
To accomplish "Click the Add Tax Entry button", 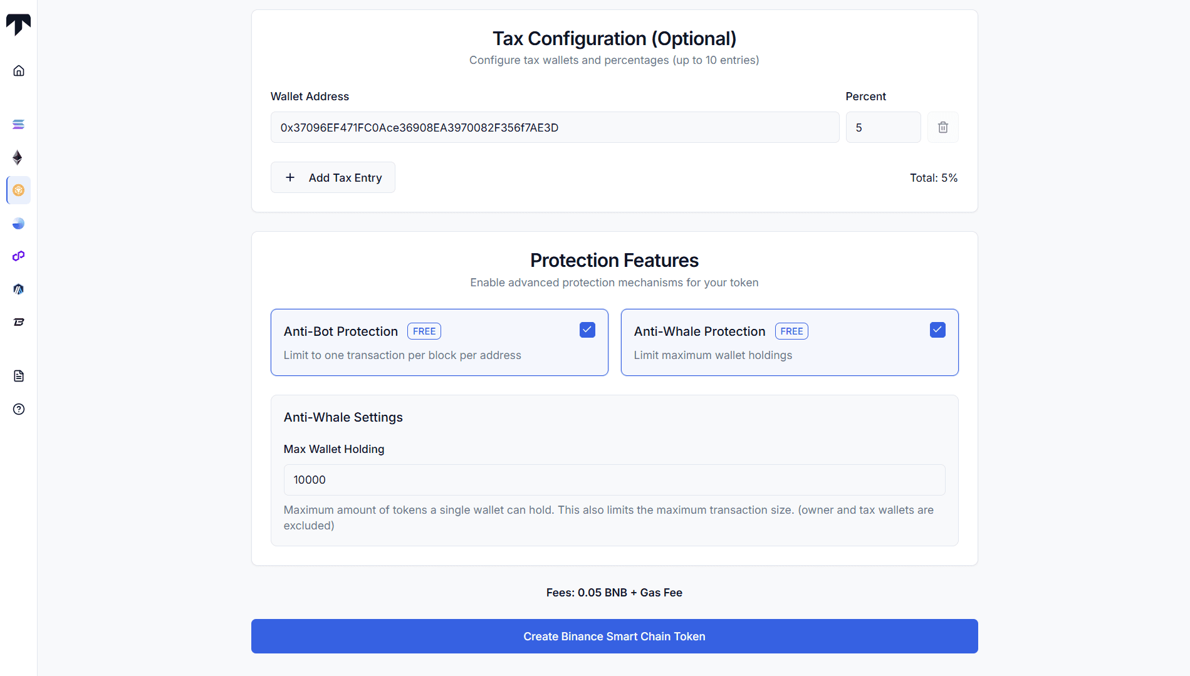I will [333, 177].
